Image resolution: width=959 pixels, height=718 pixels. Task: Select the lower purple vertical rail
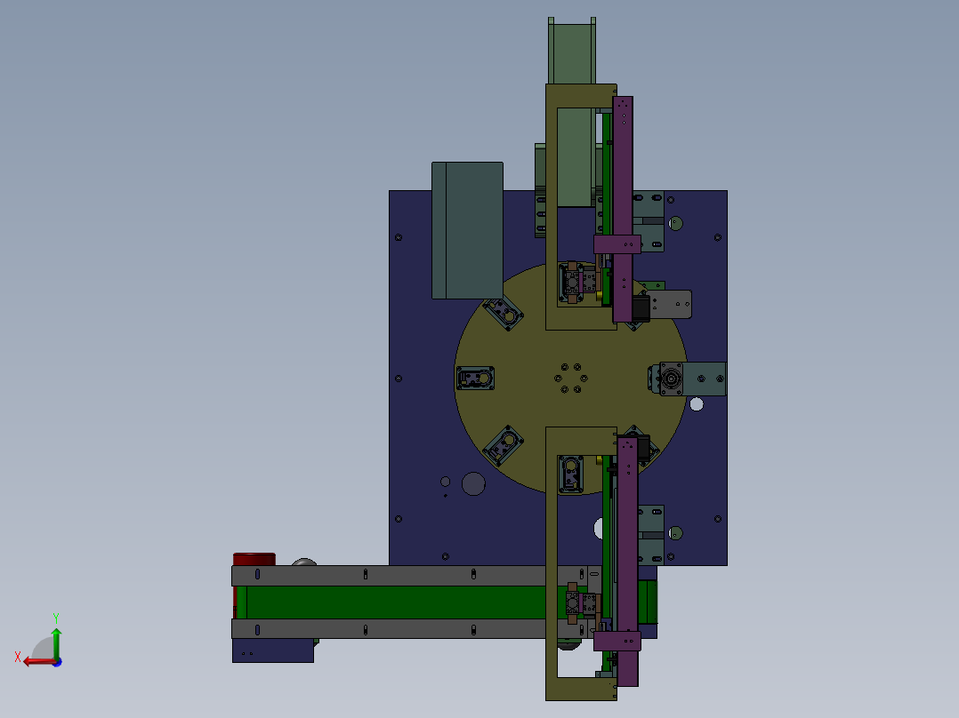tap(627, 561)
